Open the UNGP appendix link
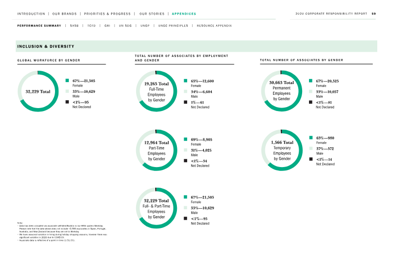 click(145, 26)
